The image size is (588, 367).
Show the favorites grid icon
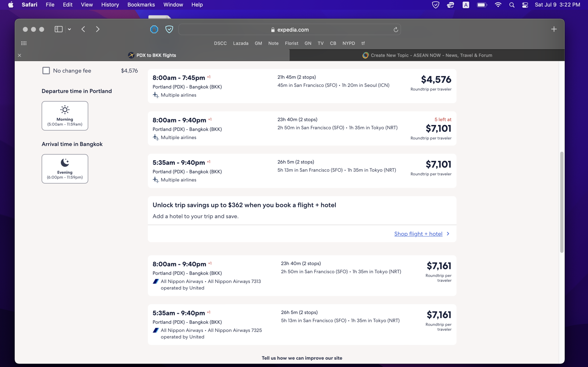(24, 43)
